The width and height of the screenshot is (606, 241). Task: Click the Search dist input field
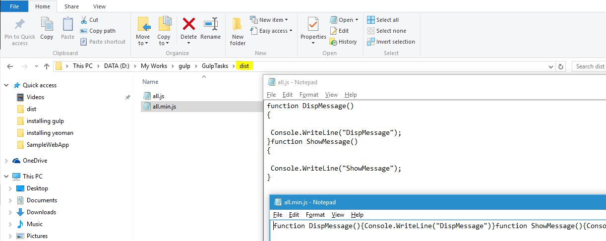[589, 66]
